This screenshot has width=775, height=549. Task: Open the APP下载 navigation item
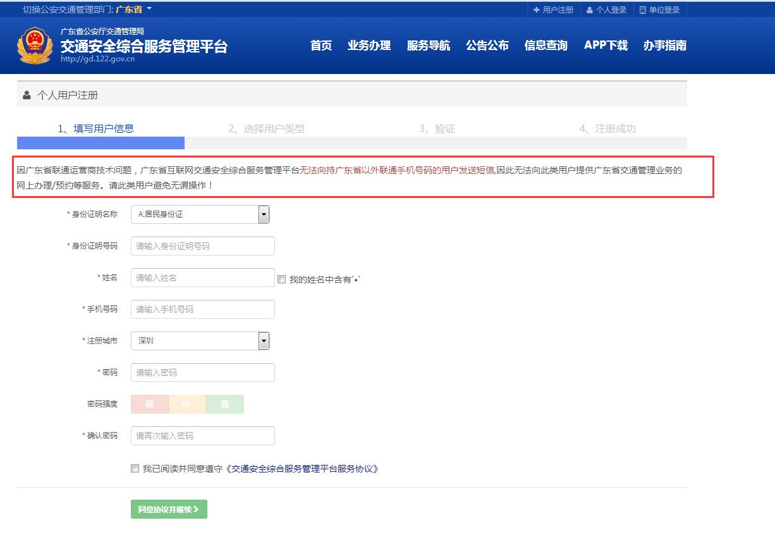point(606,46)
